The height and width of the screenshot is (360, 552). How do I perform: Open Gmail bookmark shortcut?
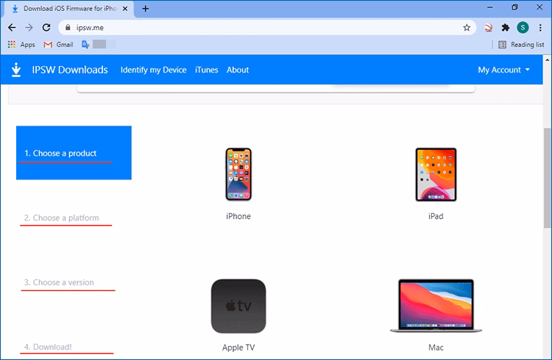tap(57, 45)
